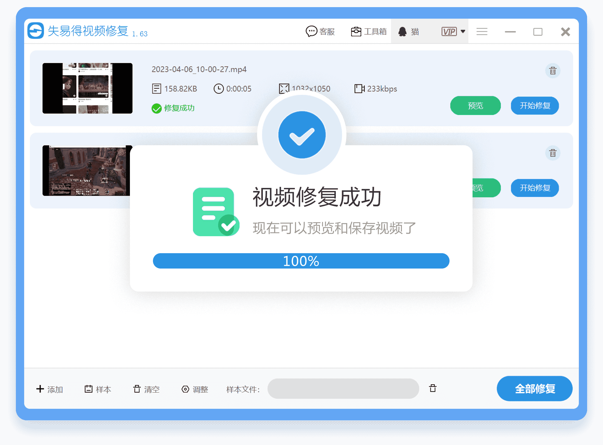Screen dimensions: 603x445
Task: Click the app logo in the title bar
Action: pos(36,31)
